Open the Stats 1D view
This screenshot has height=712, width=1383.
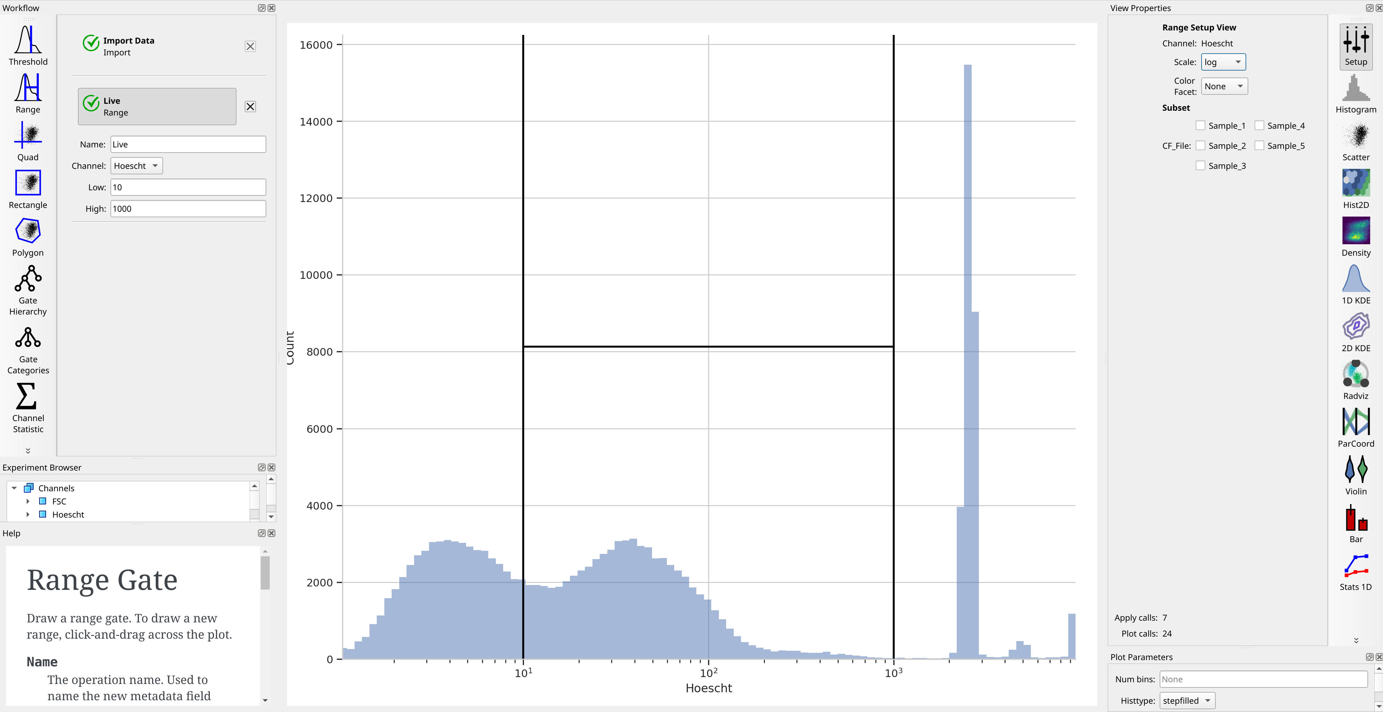[x=1356, y=571]
